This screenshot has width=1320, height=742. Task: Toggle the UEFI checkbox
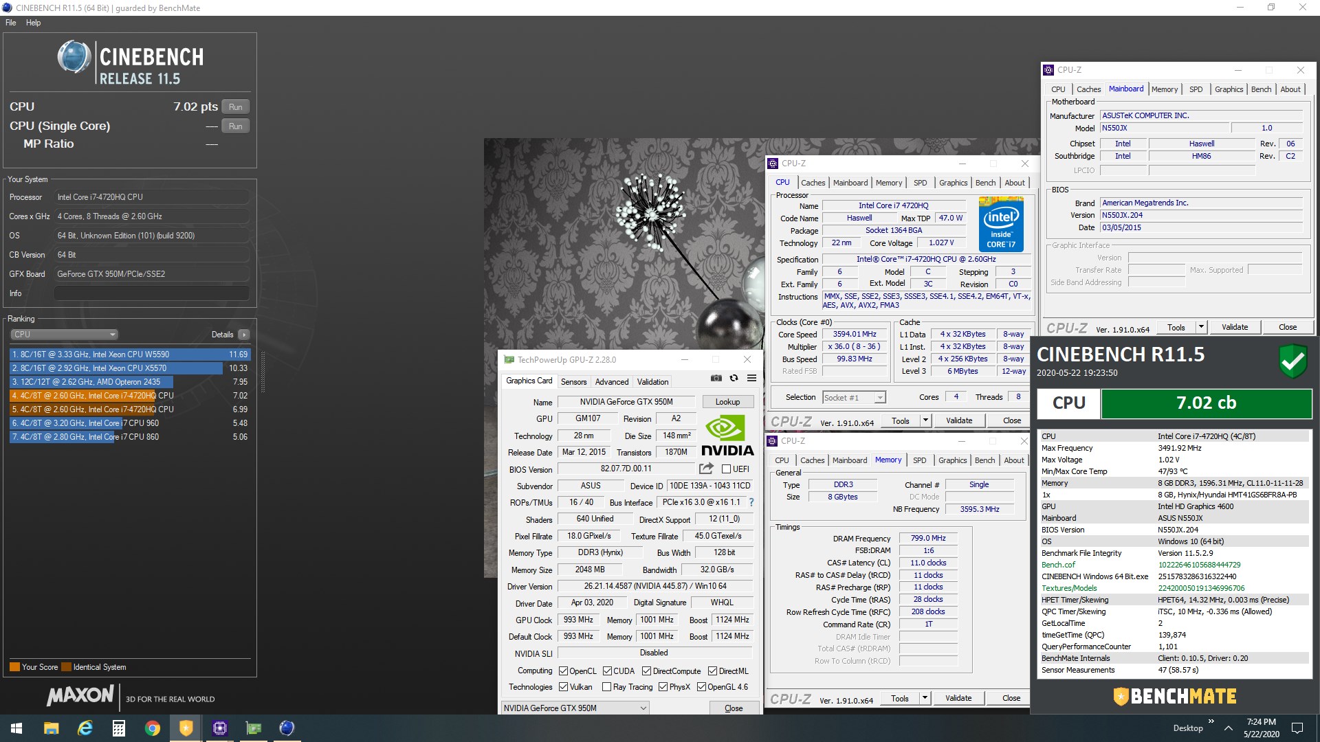point(726,469)
